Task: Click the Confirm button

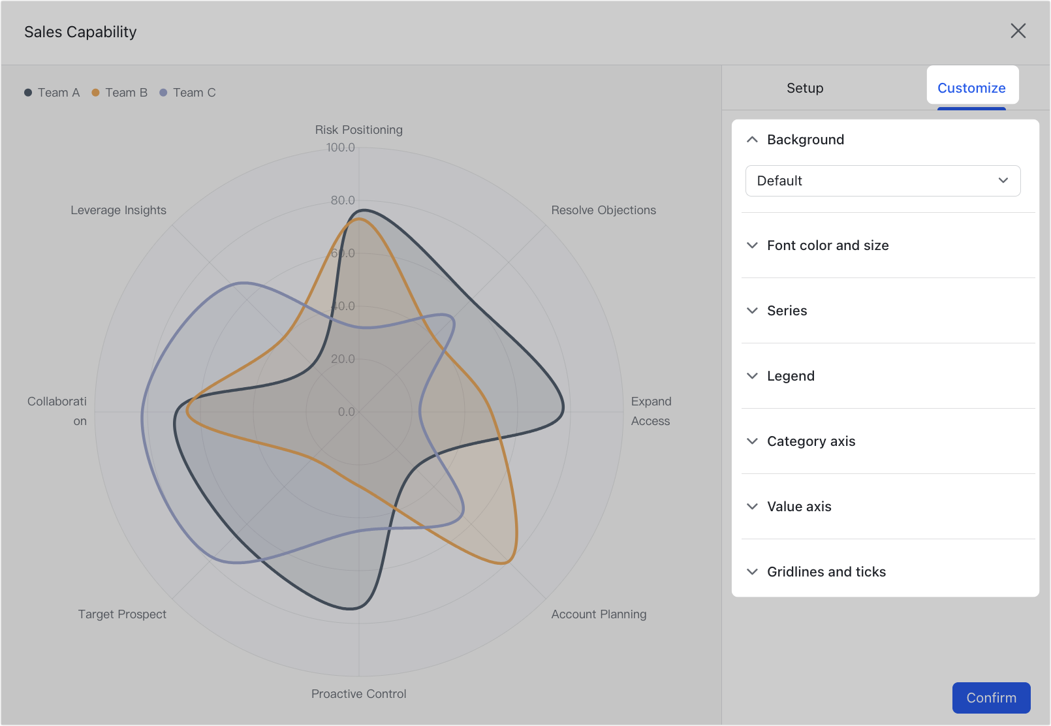Action: point(991,697)
